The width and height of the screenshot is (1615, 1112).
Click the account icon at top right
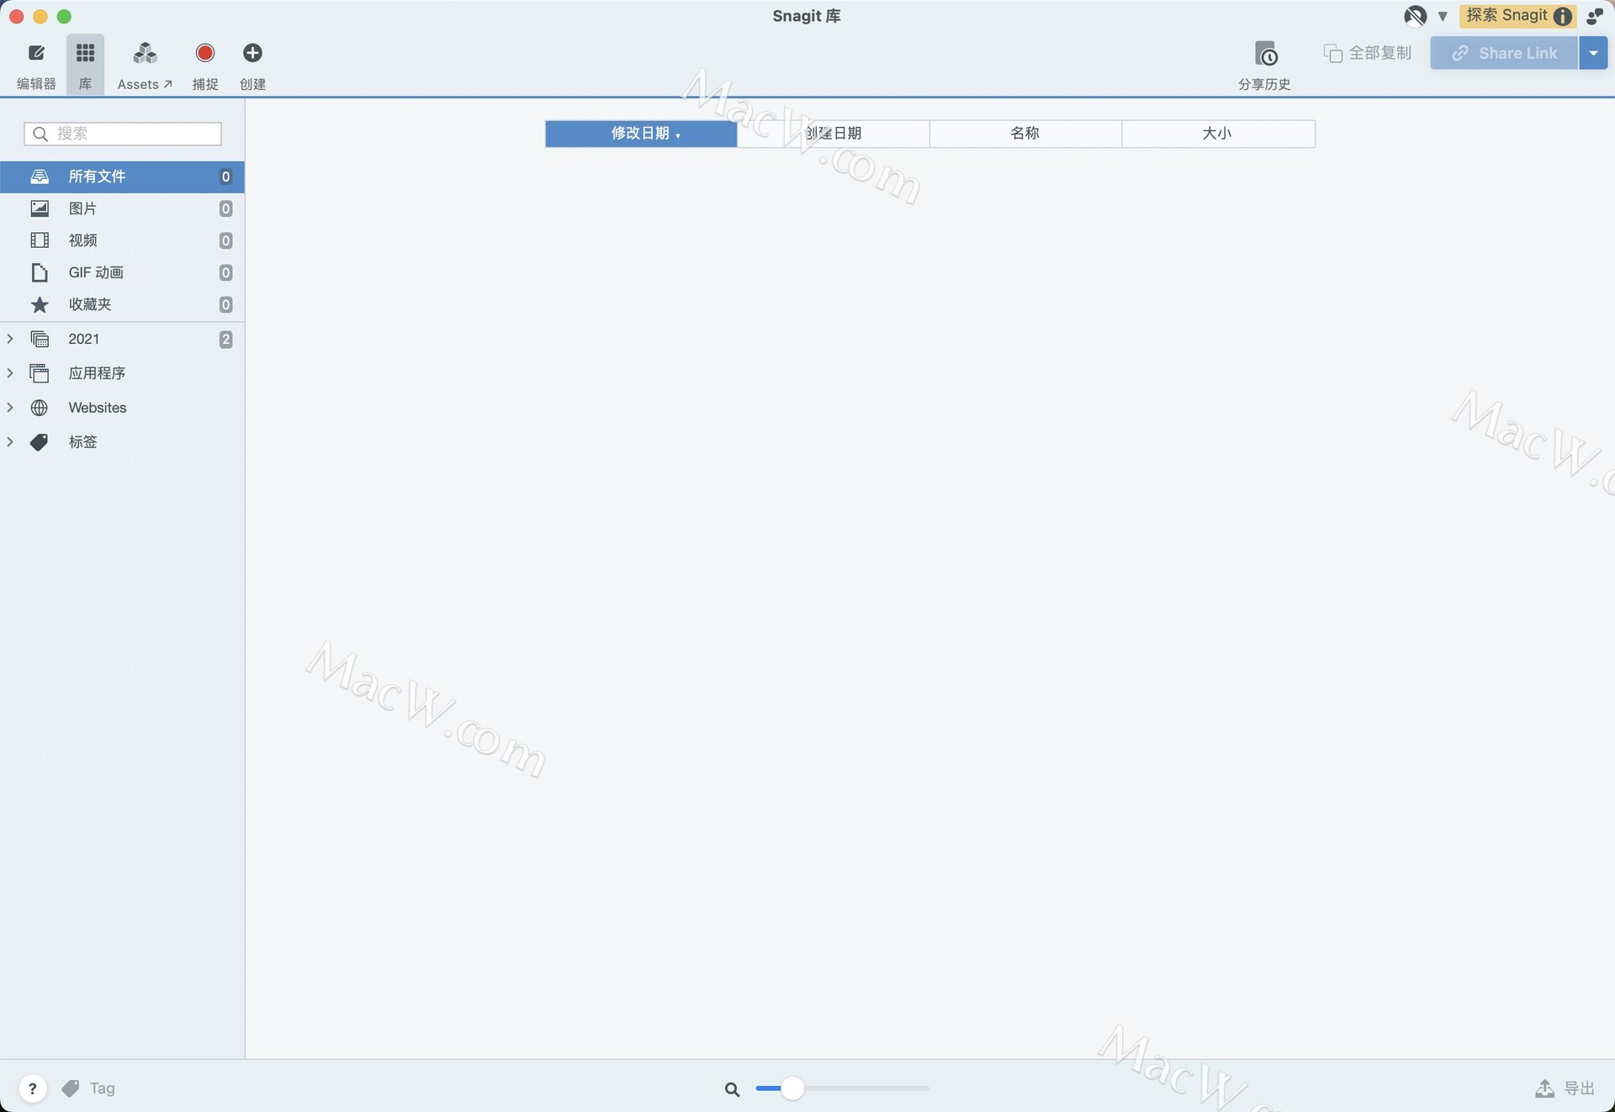(x=1595, y=16)
